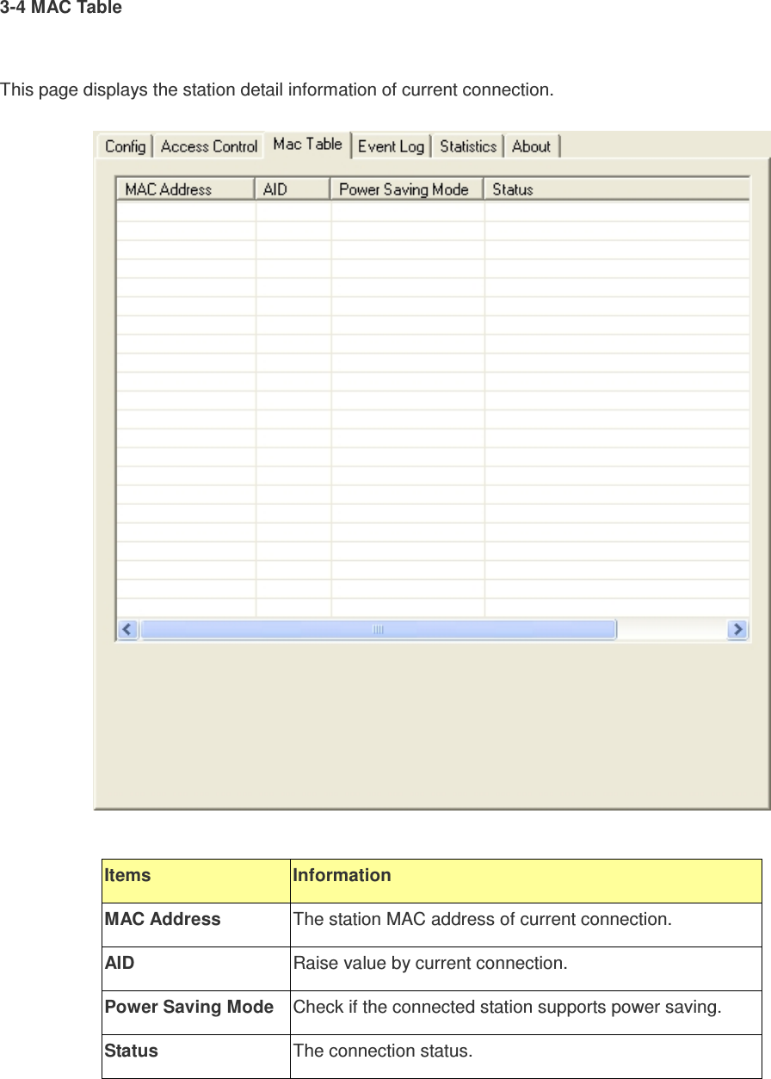Open the Access Control tab
The height and width of the screenshot is (1079, 771).
208,145
